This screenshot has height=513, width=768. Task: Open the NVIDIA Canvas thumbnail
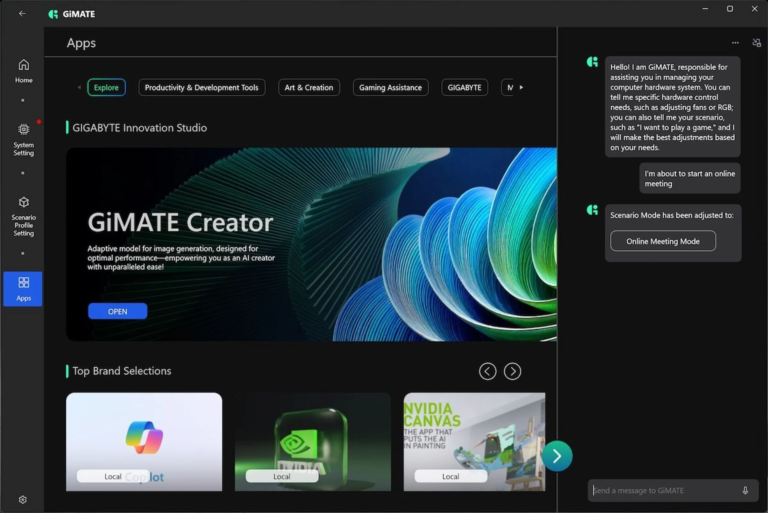(x=474, y=441)
